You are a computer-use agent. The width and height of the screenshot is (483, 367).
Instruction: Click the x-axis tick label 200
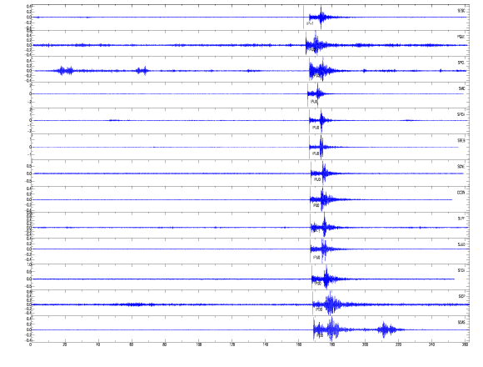pos(365,344)
